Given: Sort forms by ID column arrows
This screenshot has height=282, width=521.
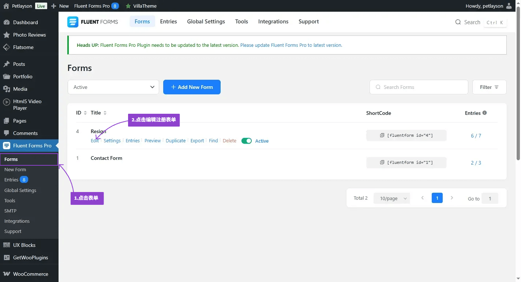Looking at the screenshot, I should (85, 113).
